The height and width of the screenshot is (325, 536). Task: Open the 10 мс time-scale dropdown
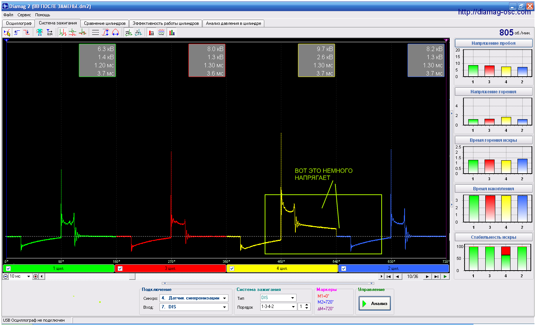[29, 277]
